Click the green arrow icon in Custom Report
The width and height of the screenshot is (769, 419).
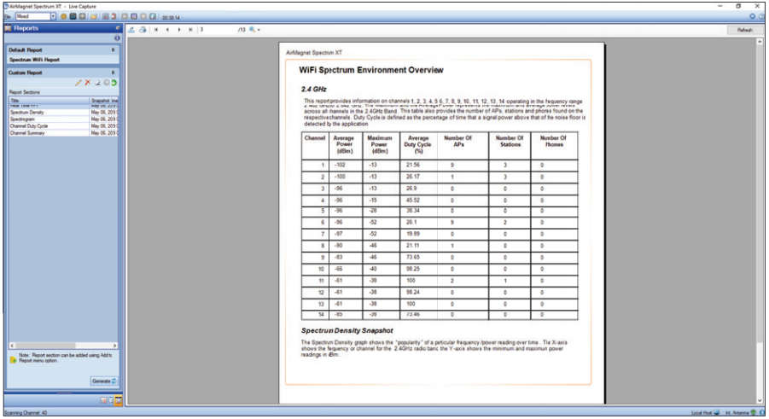pos(114,83)
